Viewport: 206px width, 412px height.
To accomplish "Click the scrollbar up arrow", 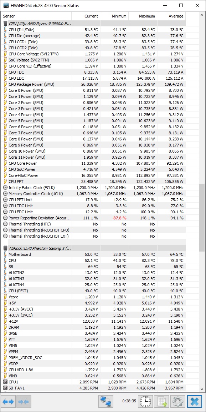I will point(202,15).
